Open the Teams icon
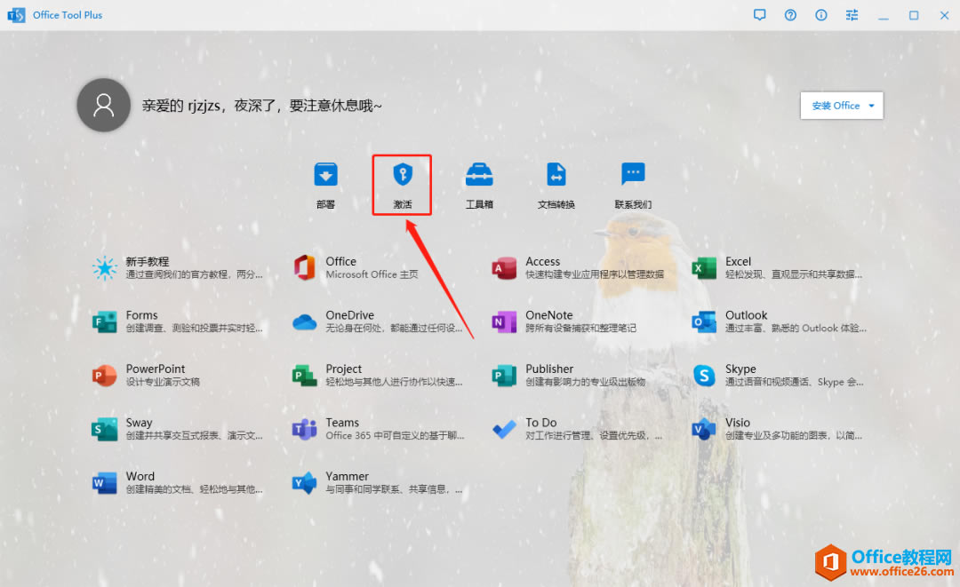Screen dimensions: 960x587 [304, 429]
